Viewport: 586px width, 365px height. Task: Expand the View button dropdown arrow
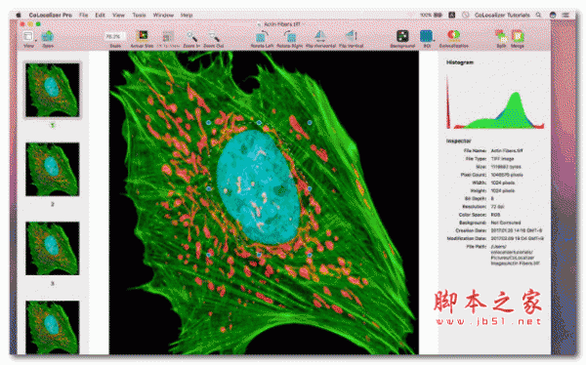[x=35, y=40]
